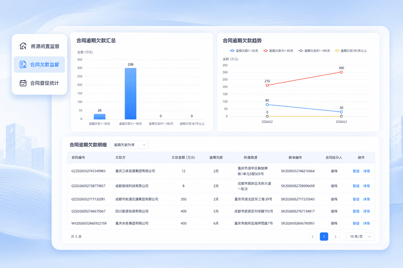The width and height of the screenshot is (403, 268).
Task: Click 详情 for 四川能源投资有限公司
Action: (x=367, y=211)
